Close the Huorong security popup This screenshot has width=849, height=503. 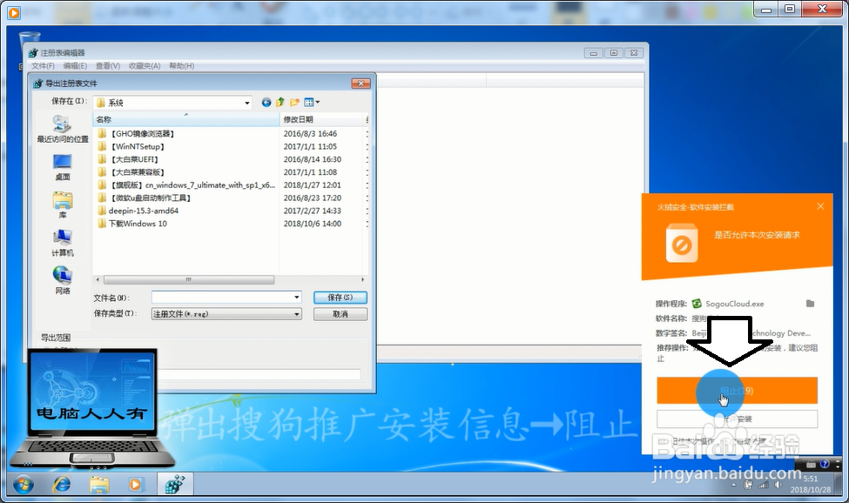(820, 206)
